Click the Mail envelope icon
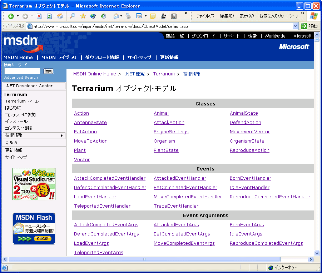The height and width of the screenshot is (273, 322). (116, 16)
